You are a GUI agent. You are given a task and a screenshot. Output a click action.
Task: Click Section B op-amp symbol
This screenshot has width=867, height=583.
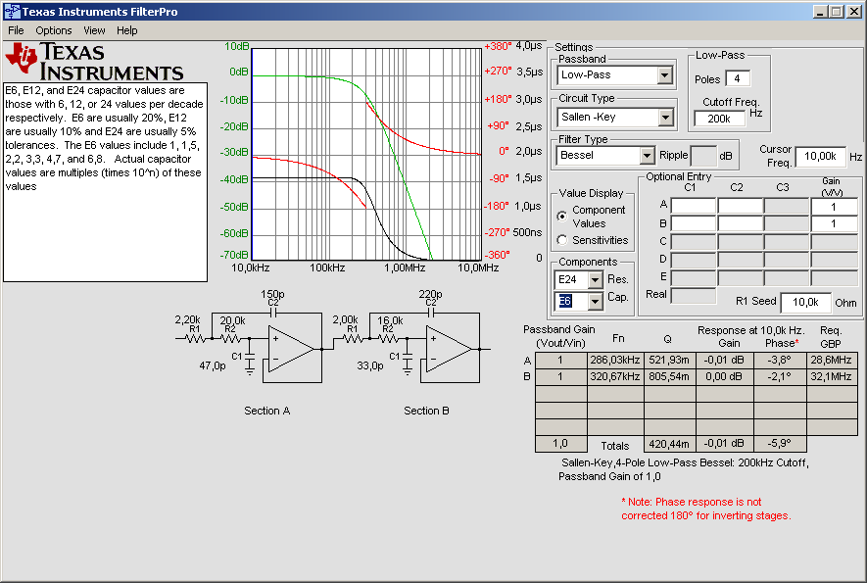coord(449,349)
